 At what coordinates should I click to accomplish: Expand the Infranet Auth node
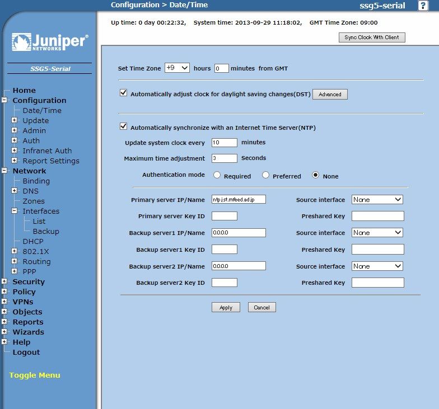(x=15, y=150)
